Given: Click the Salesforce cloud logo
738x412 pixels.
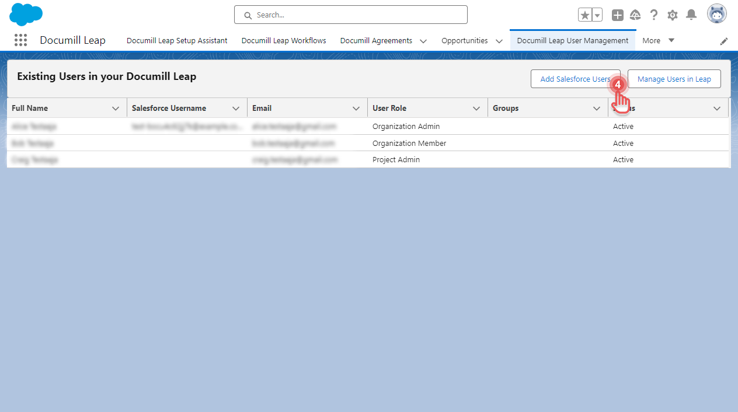Looking at the screenshot, I should 26,14.
